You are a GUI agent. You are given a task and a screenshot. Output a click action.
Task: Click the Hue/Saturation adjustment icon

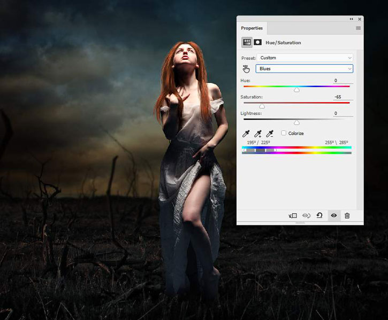point(247,42)
